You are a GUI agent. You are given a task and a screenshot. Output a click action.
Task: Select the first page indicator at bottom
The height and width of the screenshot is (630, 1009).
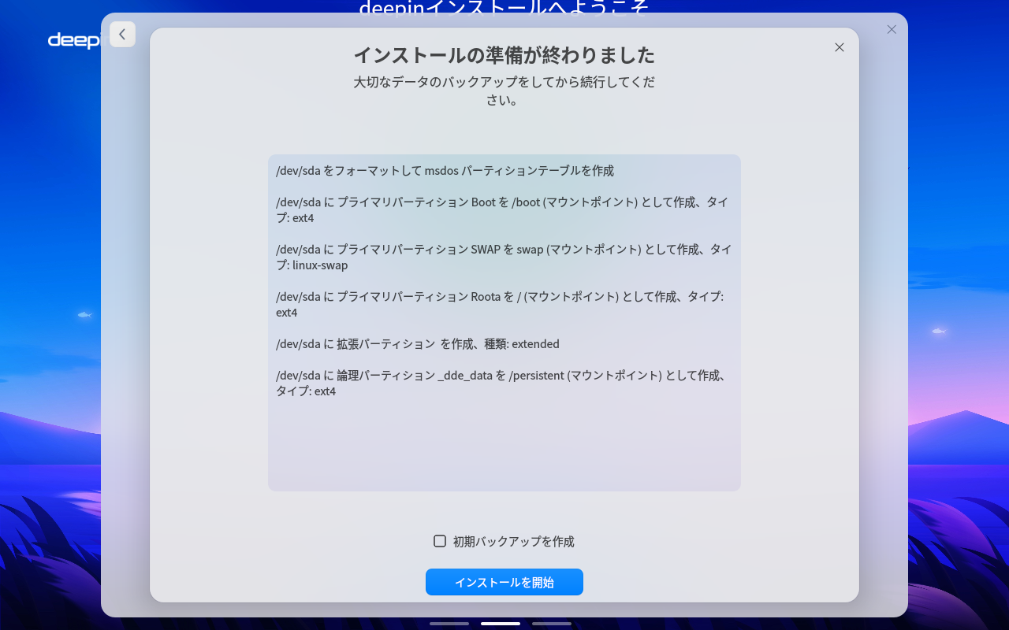pos(449,624)
